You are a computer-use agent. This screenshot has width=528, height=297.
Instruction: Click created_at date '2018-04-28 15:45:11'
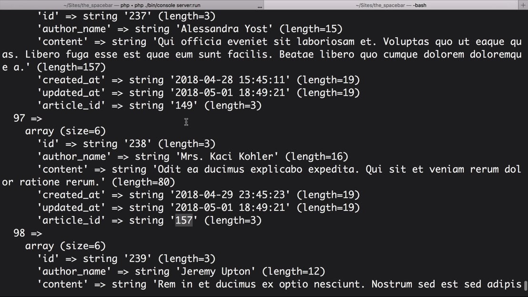click(x=230, y=80)
